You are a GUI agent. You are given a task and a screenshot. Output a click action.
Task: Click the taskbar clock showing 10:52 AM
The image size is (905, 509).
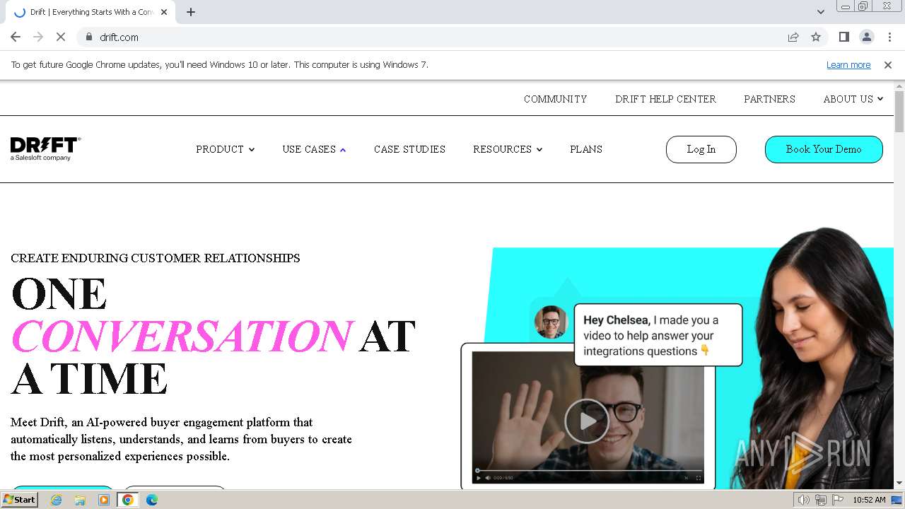coord(869,500)
